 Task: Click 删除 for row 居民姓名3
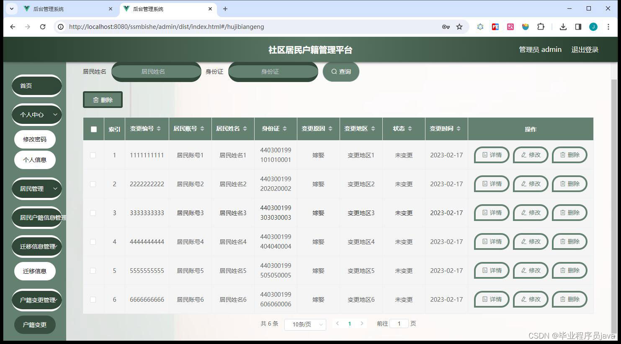569,213
